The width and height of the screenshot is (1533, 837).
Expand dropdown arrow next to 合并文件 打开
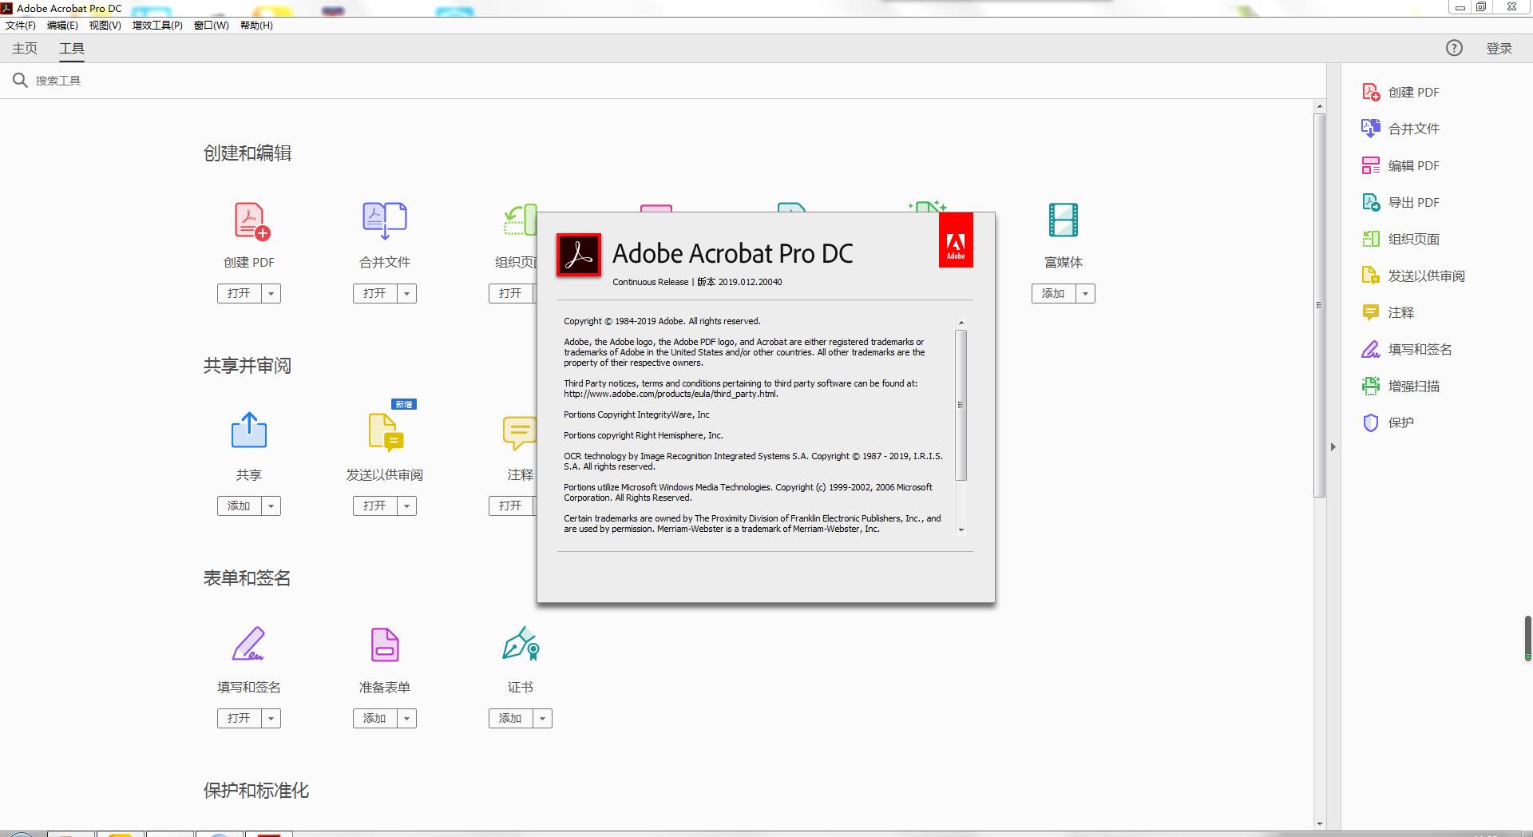coord(406,293)
